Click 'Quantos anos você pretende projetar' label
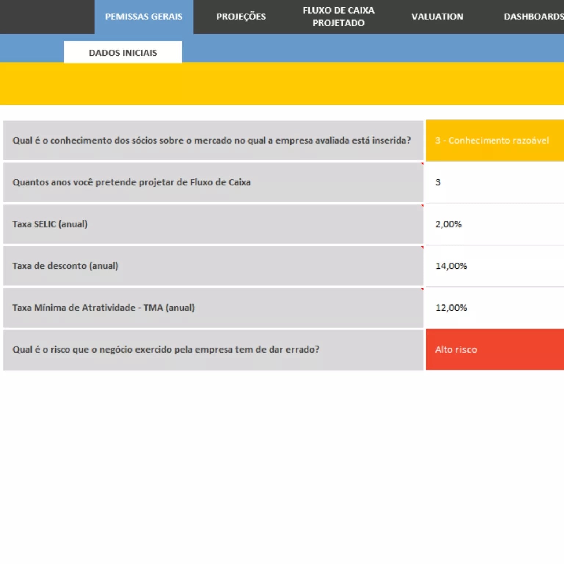The height and width of the screenshot is (564, 564). [213, 182]
